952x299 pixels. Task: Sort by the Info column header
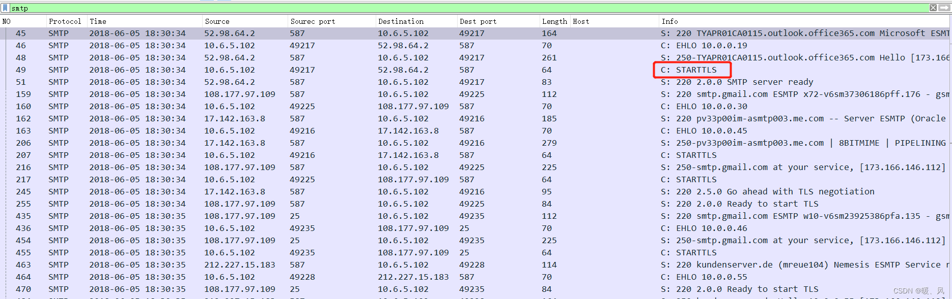coord(669,21)
